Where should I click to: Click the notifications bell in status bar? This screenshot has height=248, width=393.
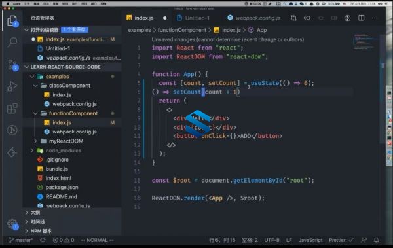376,240
